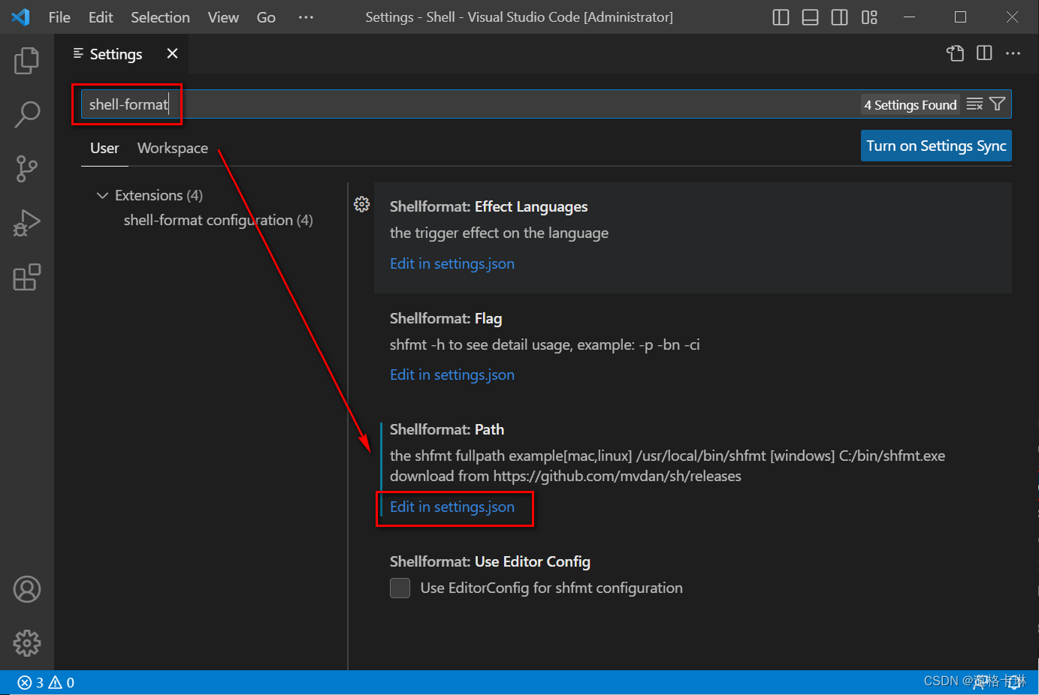This screenshot has height=695, width=1039.
Task: Switch to the User settings tab
Action: coord(104,148)
